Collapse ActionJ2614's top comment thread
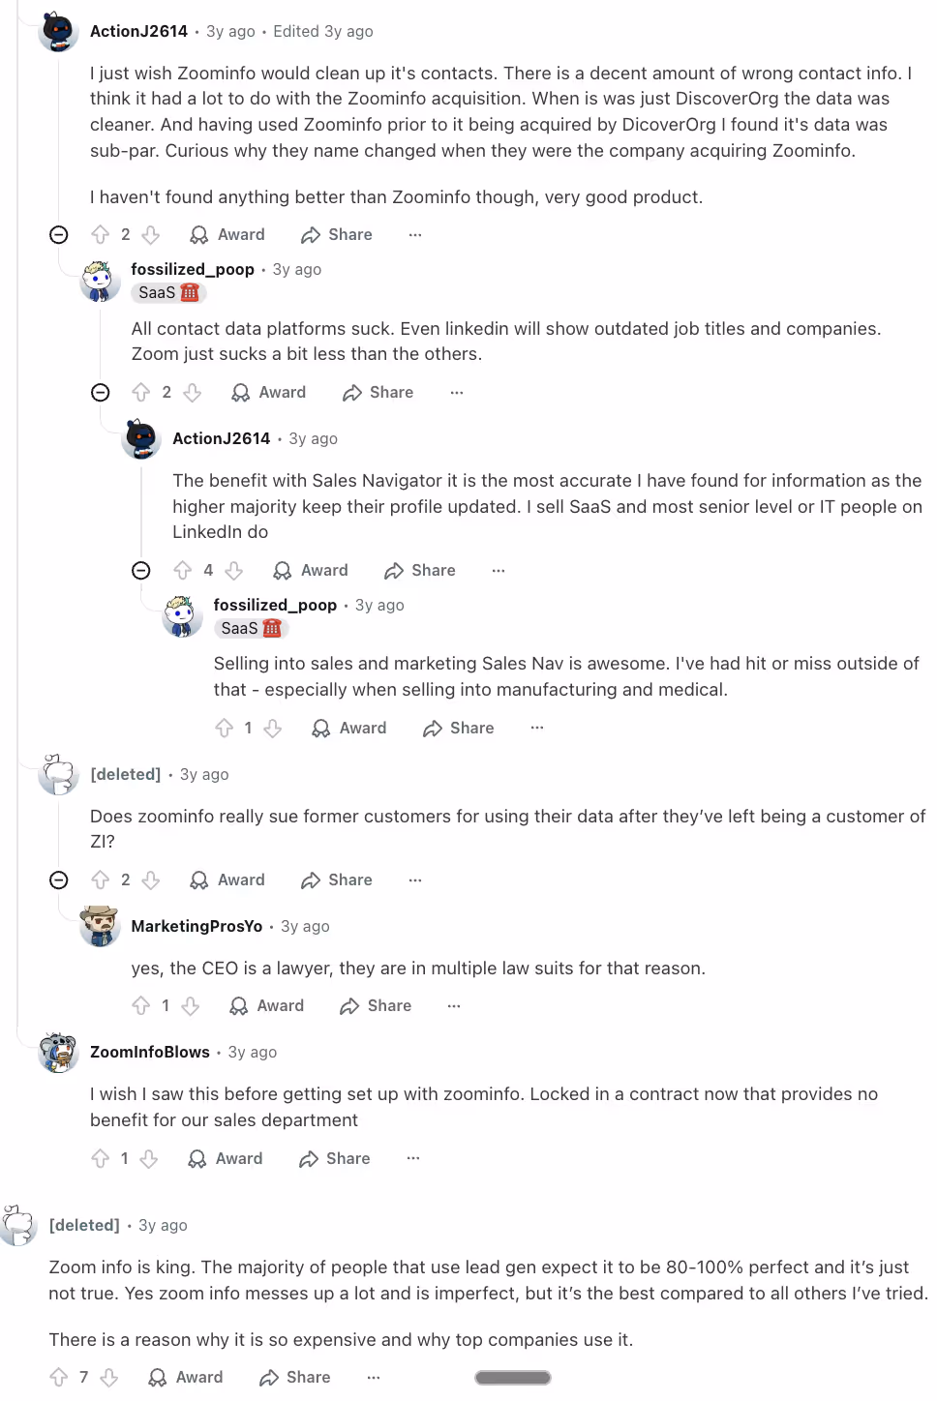 point(58,234)
